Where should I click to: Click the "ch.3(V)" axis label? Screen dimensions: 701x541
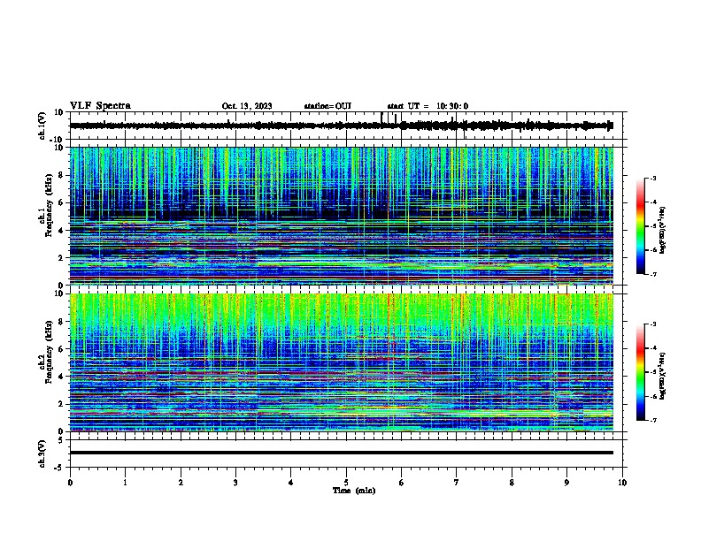coord(42,453)
